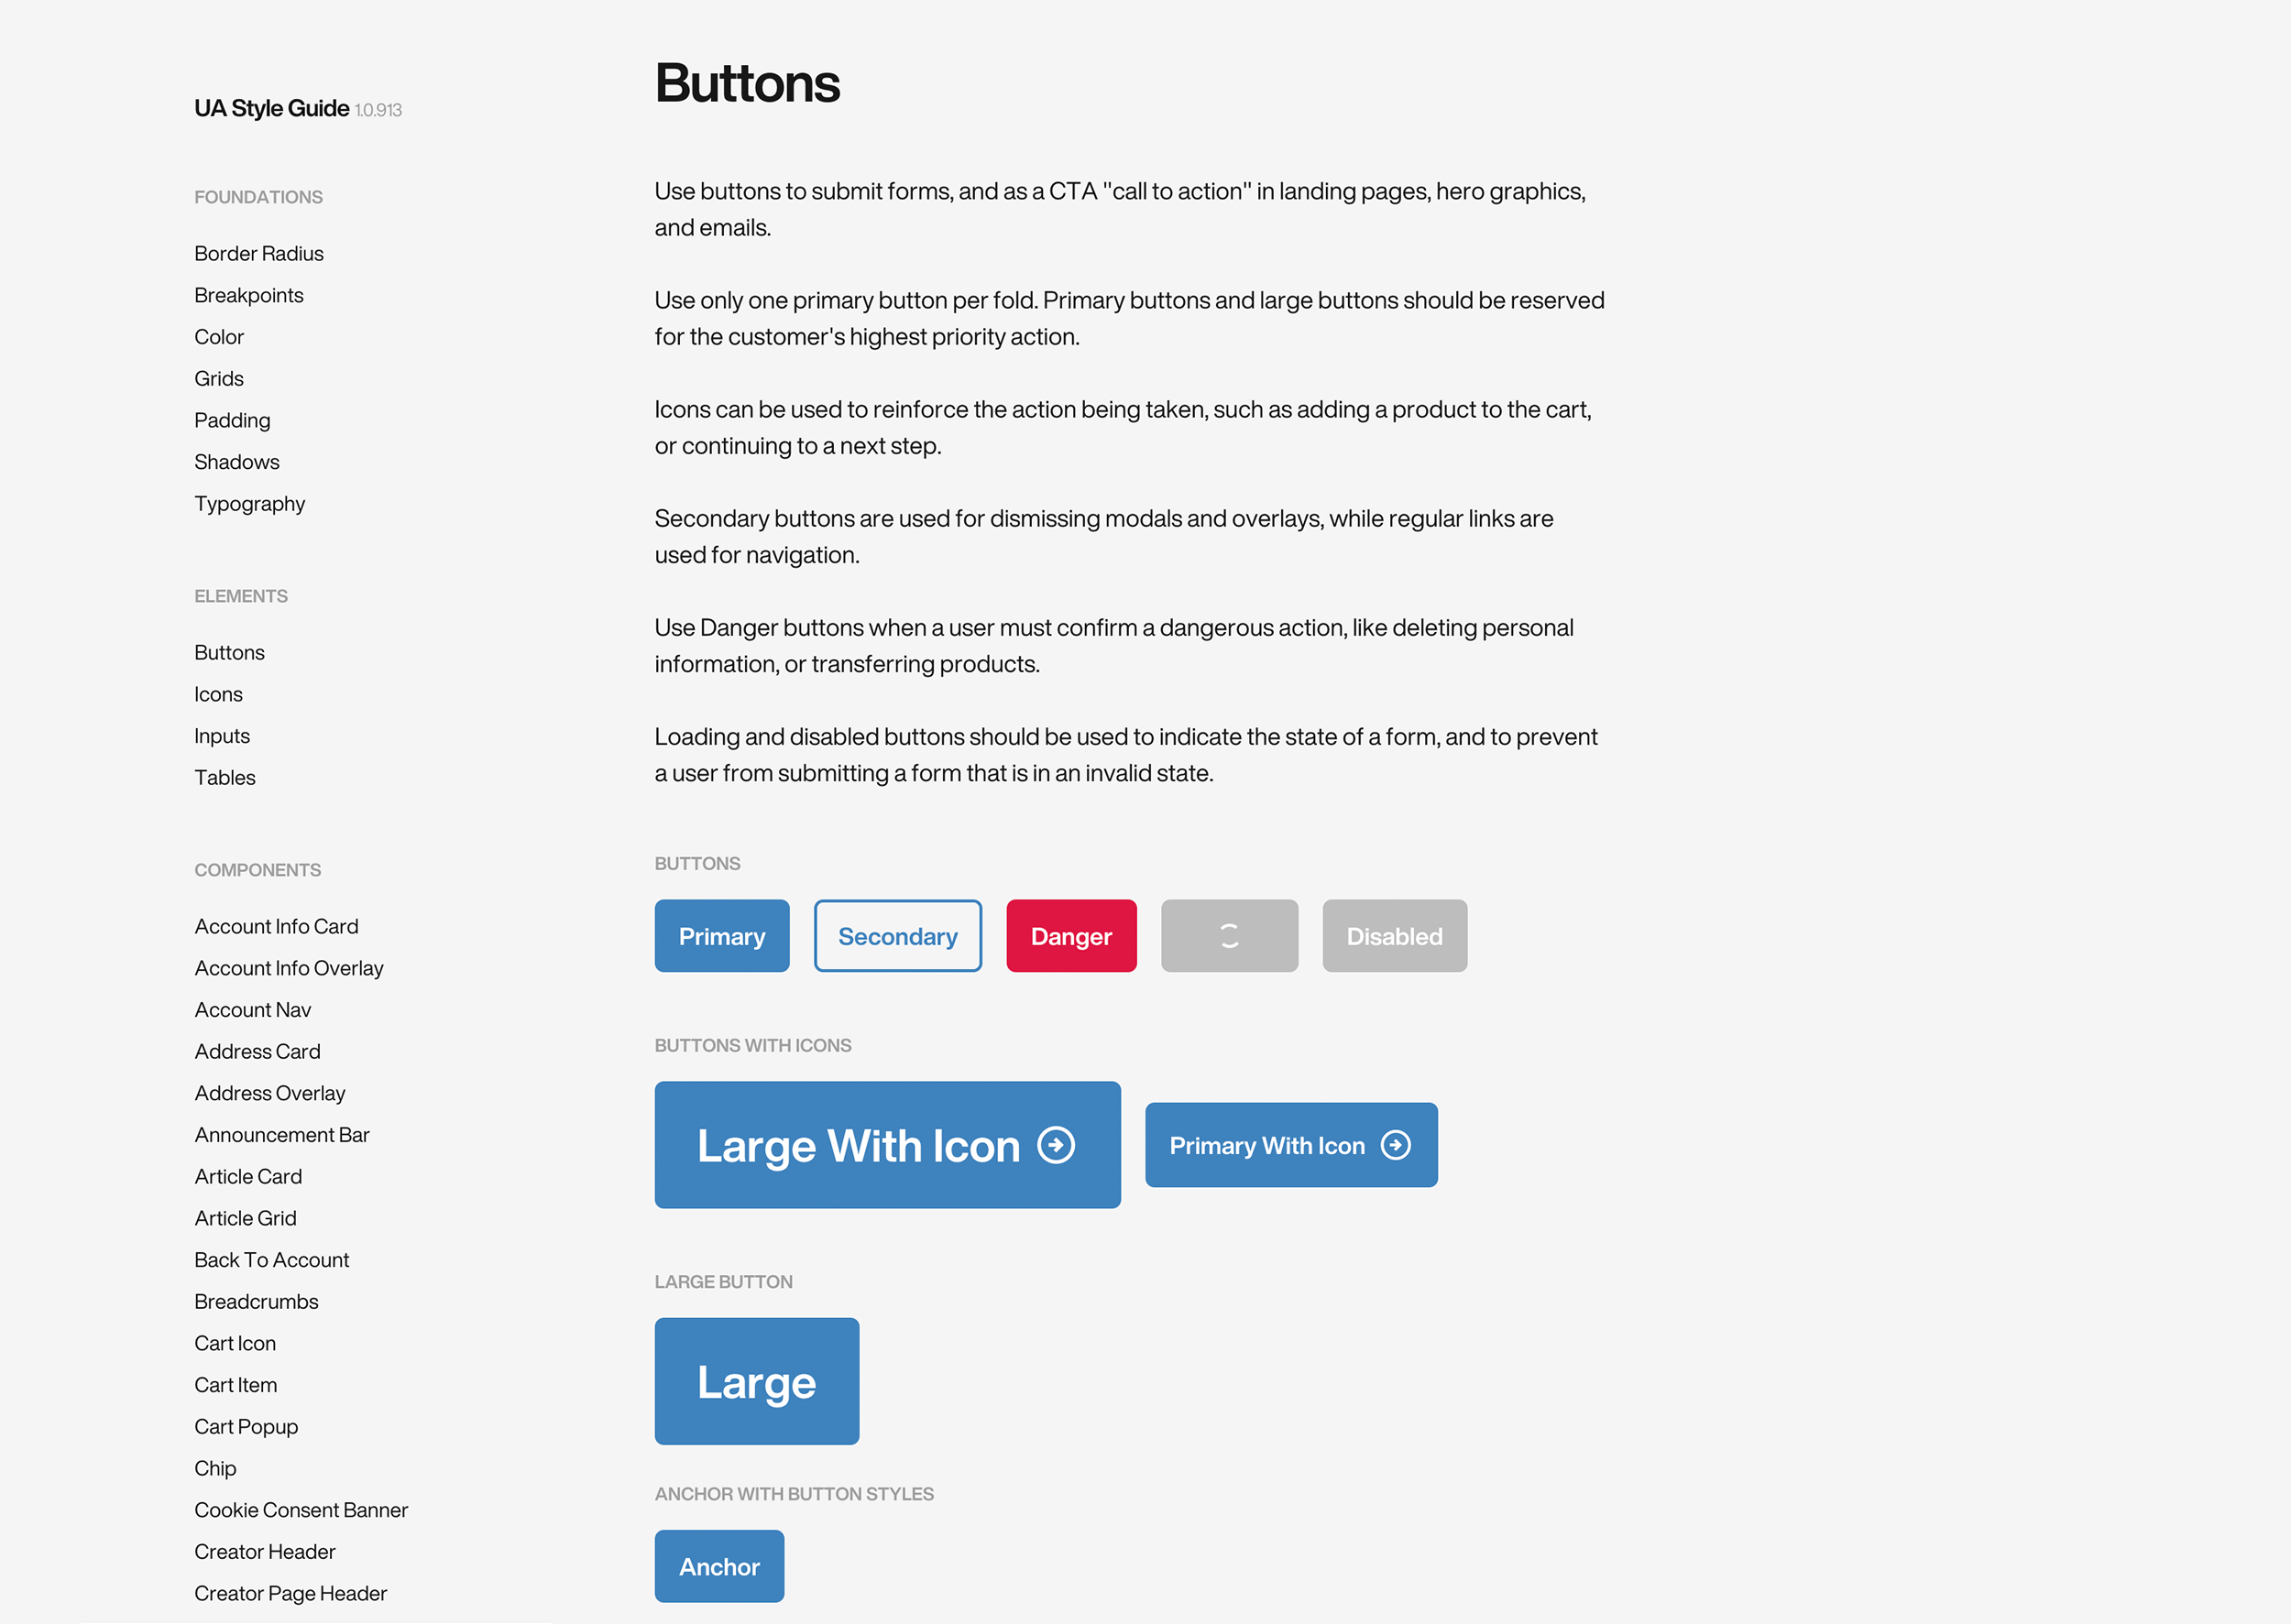The height and width of the screenshot is (1624, 2291).
Task: Open the Color foundations page
Action: click(x=216, y=335)
